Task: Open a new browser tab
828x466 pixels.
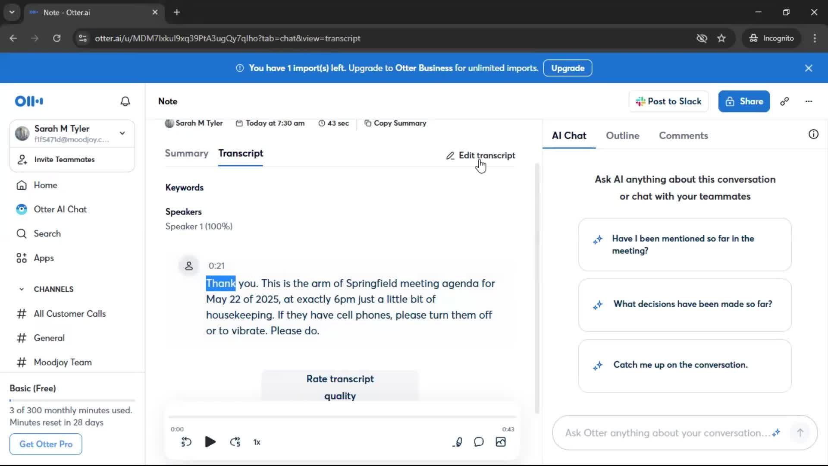Action: click(177, 13)
